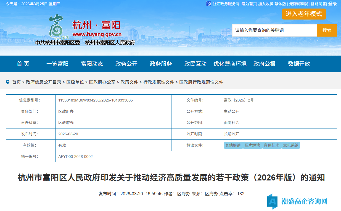Open the 政务公开 menu item
This screenshot has width=341, height=211.
pos(126,64)
